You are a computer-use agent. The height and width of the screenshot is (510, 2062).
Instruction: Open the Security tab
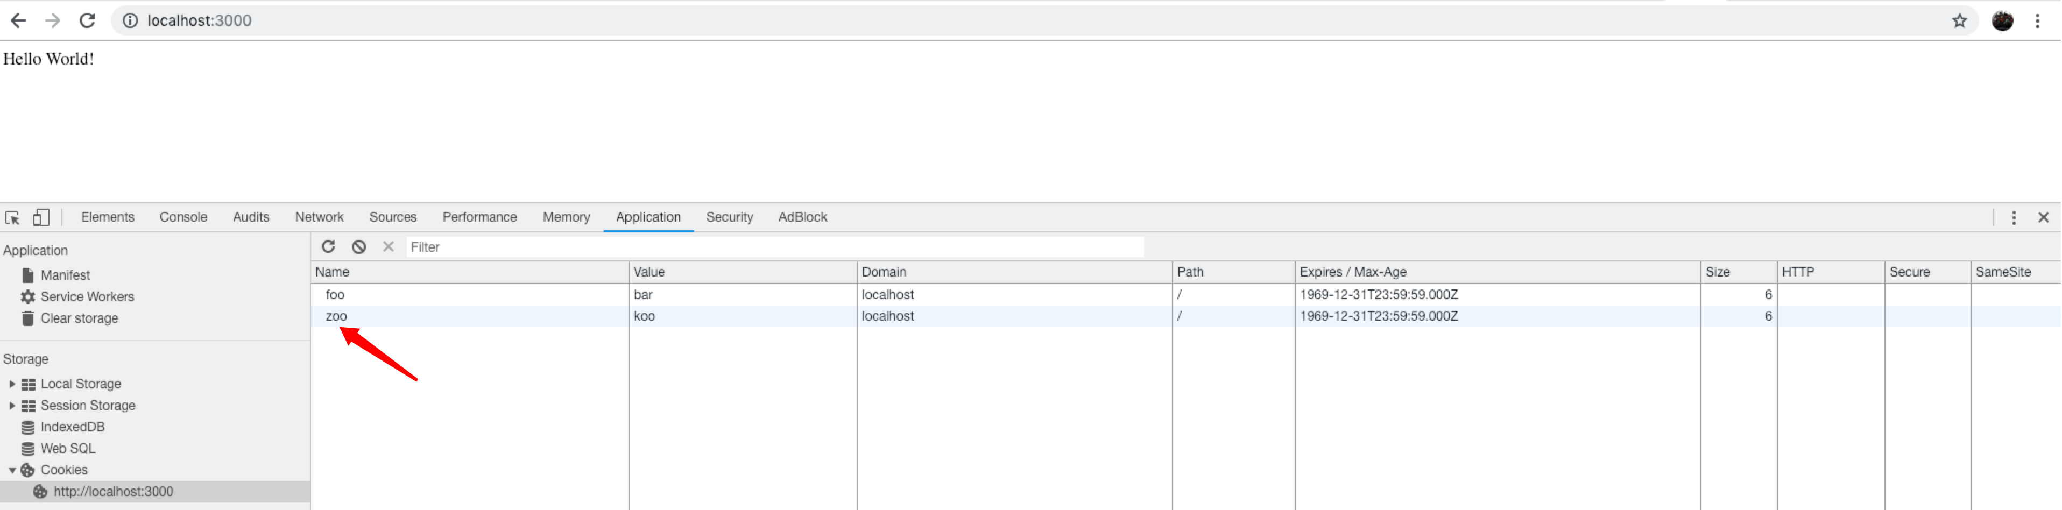click(x=729, y=217)
